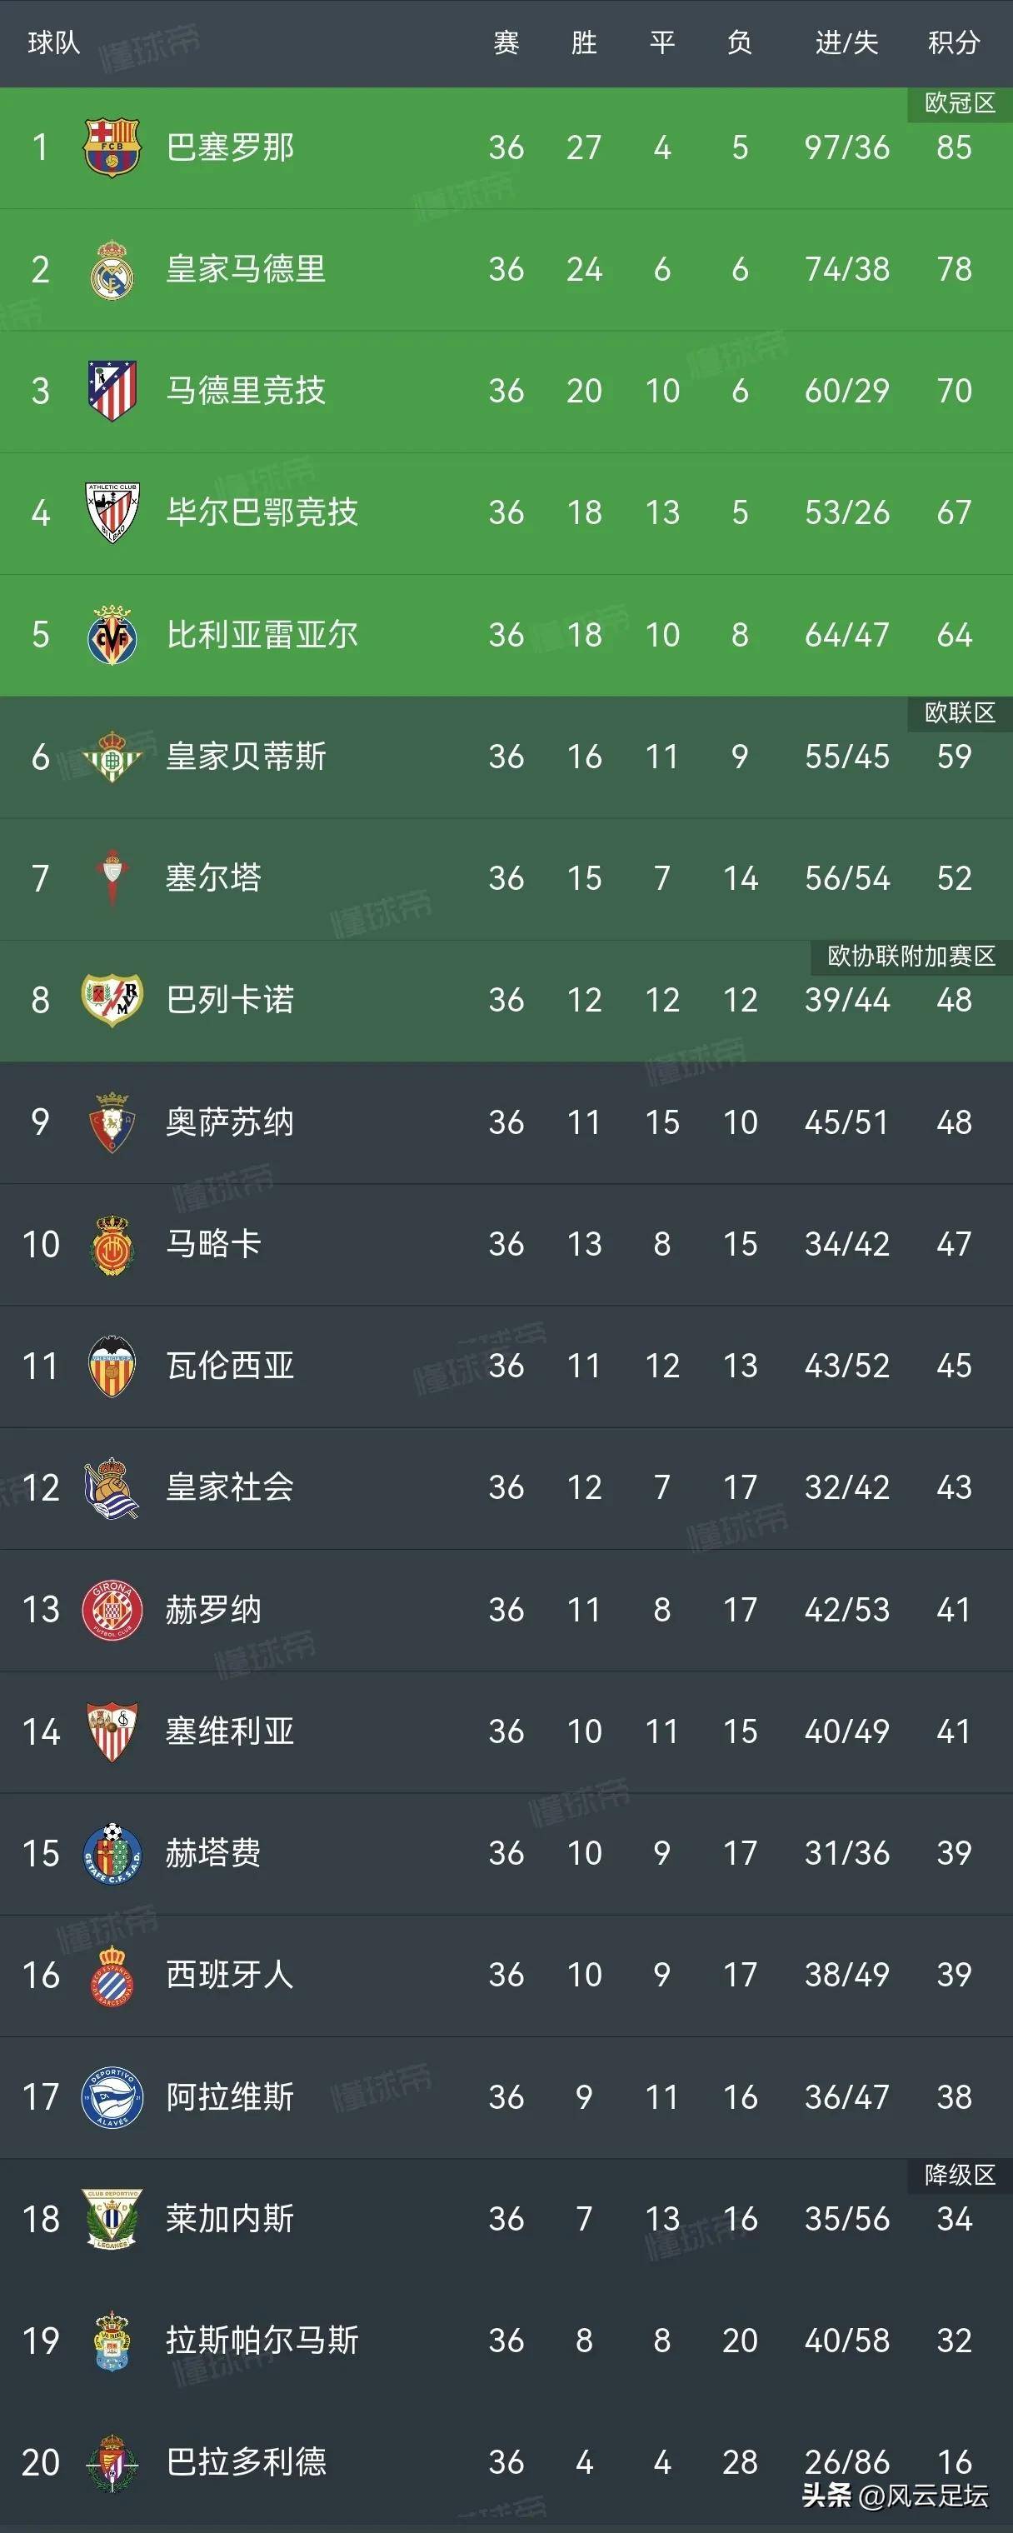The image size is (1013, 2533).
Task: Open the 皇家社会 team page
Action: (230, 1488)
